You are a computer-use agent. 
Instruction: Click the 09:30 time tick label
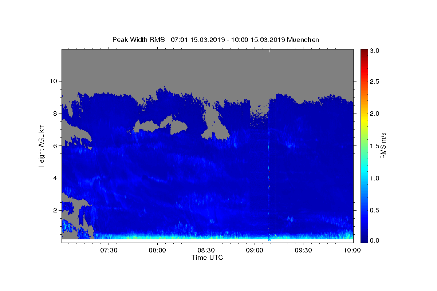coord(303,250)
